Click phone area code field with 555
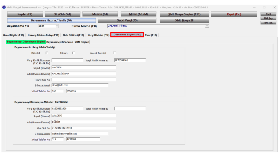 [x=58, y=91]
